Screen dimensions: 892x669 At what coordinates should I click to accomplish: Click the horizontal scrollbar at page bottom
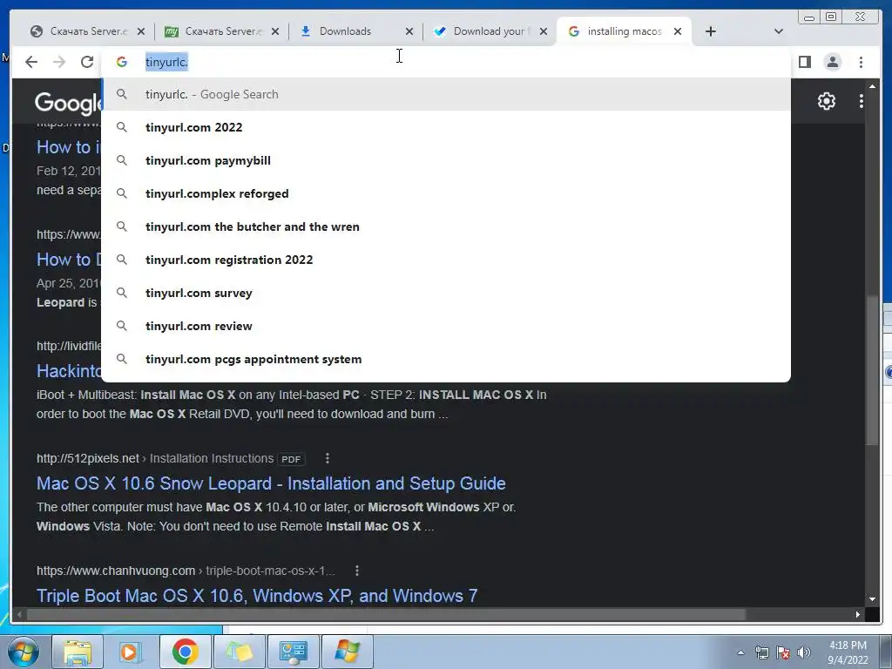(386, 614)
